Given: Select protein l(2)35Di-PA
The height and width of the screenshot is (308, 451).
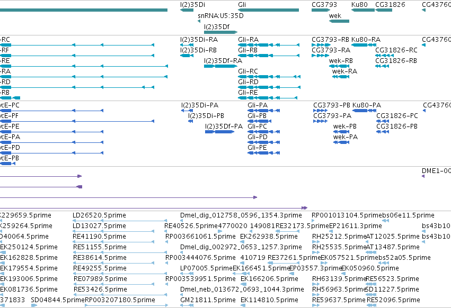Looking at the screenshot, I should (200, 105).
